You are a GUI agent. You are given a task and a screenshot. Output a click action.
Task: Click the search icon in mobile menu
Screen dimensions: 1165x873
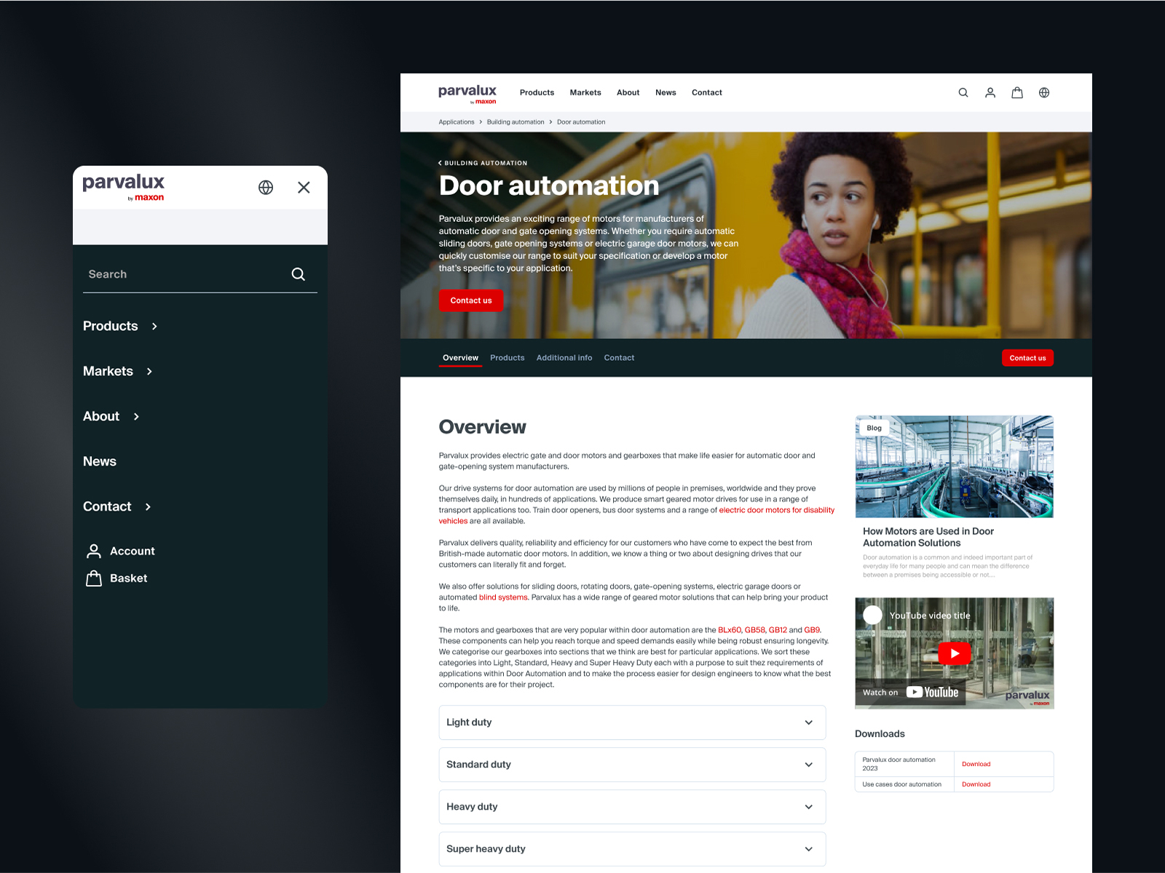click(x=298, y=274)
